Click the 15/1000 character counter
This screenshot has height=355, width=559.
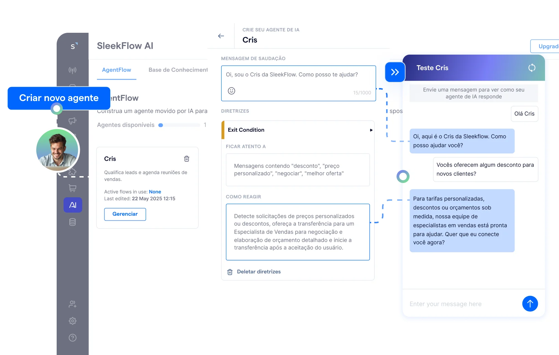362,93
